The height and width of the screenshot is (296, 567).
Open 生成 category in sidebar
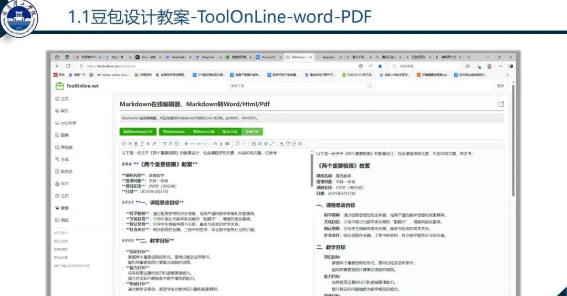click(62, 160)
